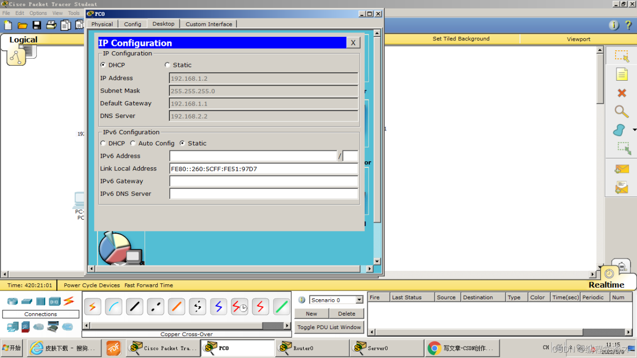The height and width of the screenshot is (358, 637).
Task: Select the Draw Polygon shape tool
Action: 620,130
